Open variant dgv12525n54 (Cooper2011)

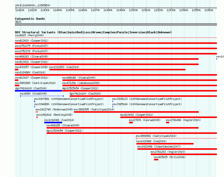pyautogui.click(x=80, y=88)
